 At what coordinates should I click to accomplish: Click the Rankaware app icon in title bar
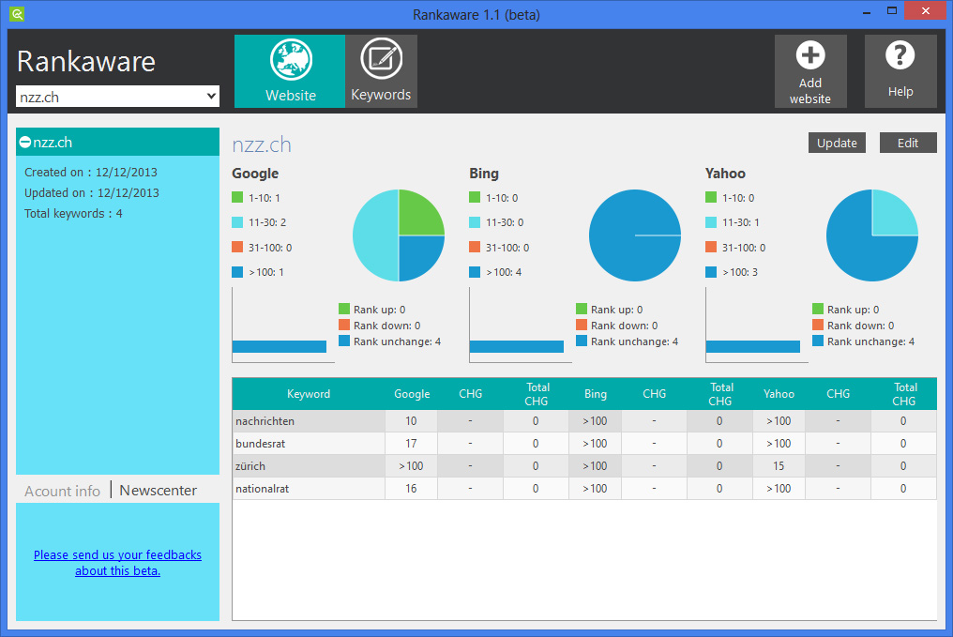(x=17, y=14)
